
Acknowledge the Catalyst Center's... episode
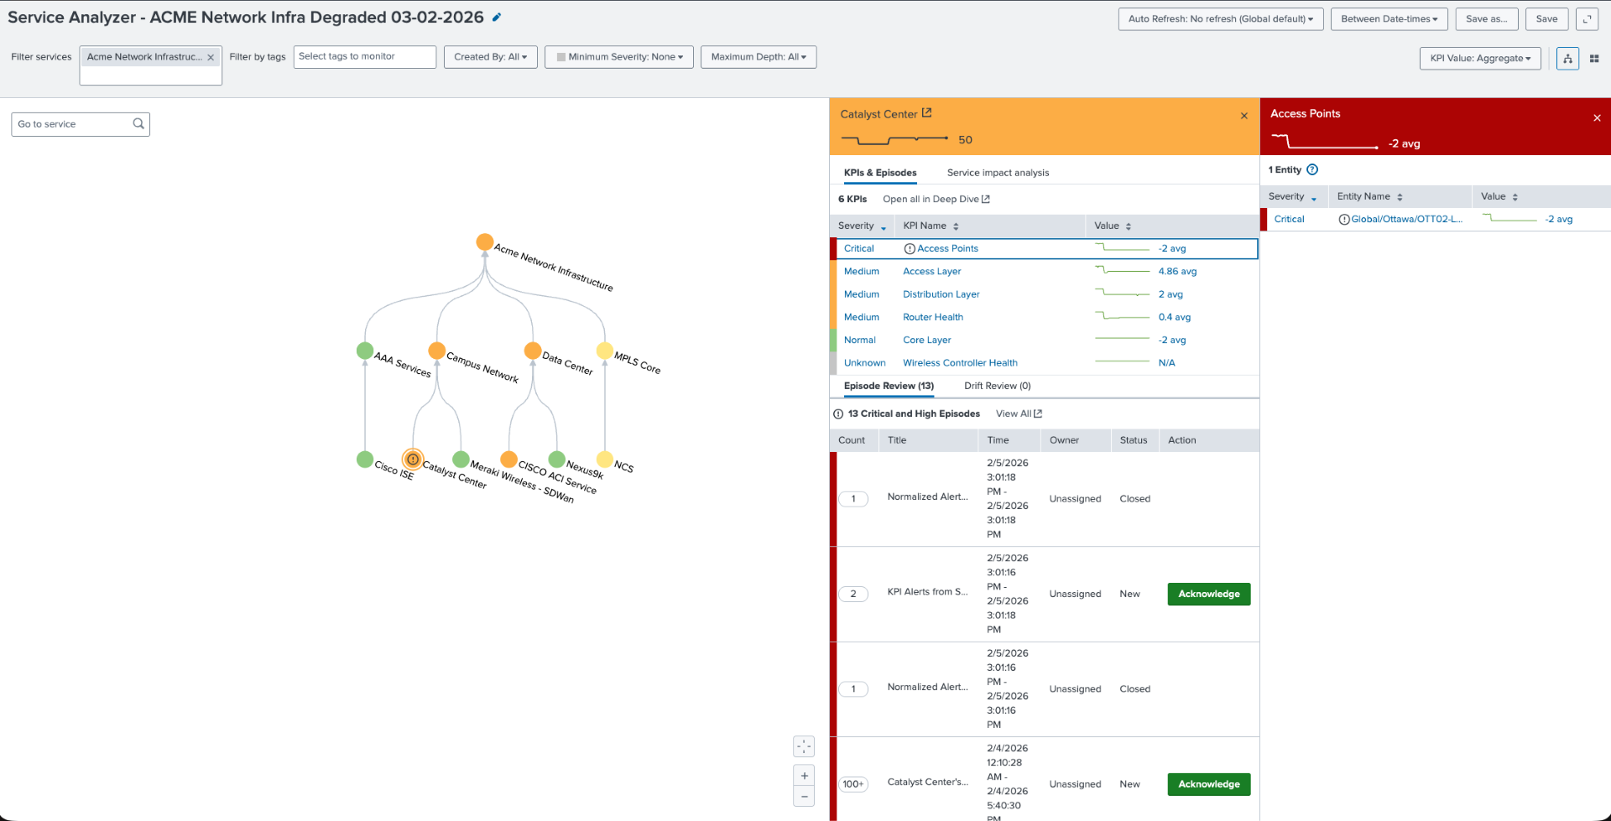pos(1208,785)
